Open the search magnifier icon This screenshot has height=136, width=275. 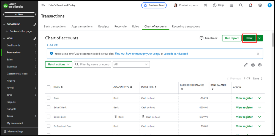[241, 5]
